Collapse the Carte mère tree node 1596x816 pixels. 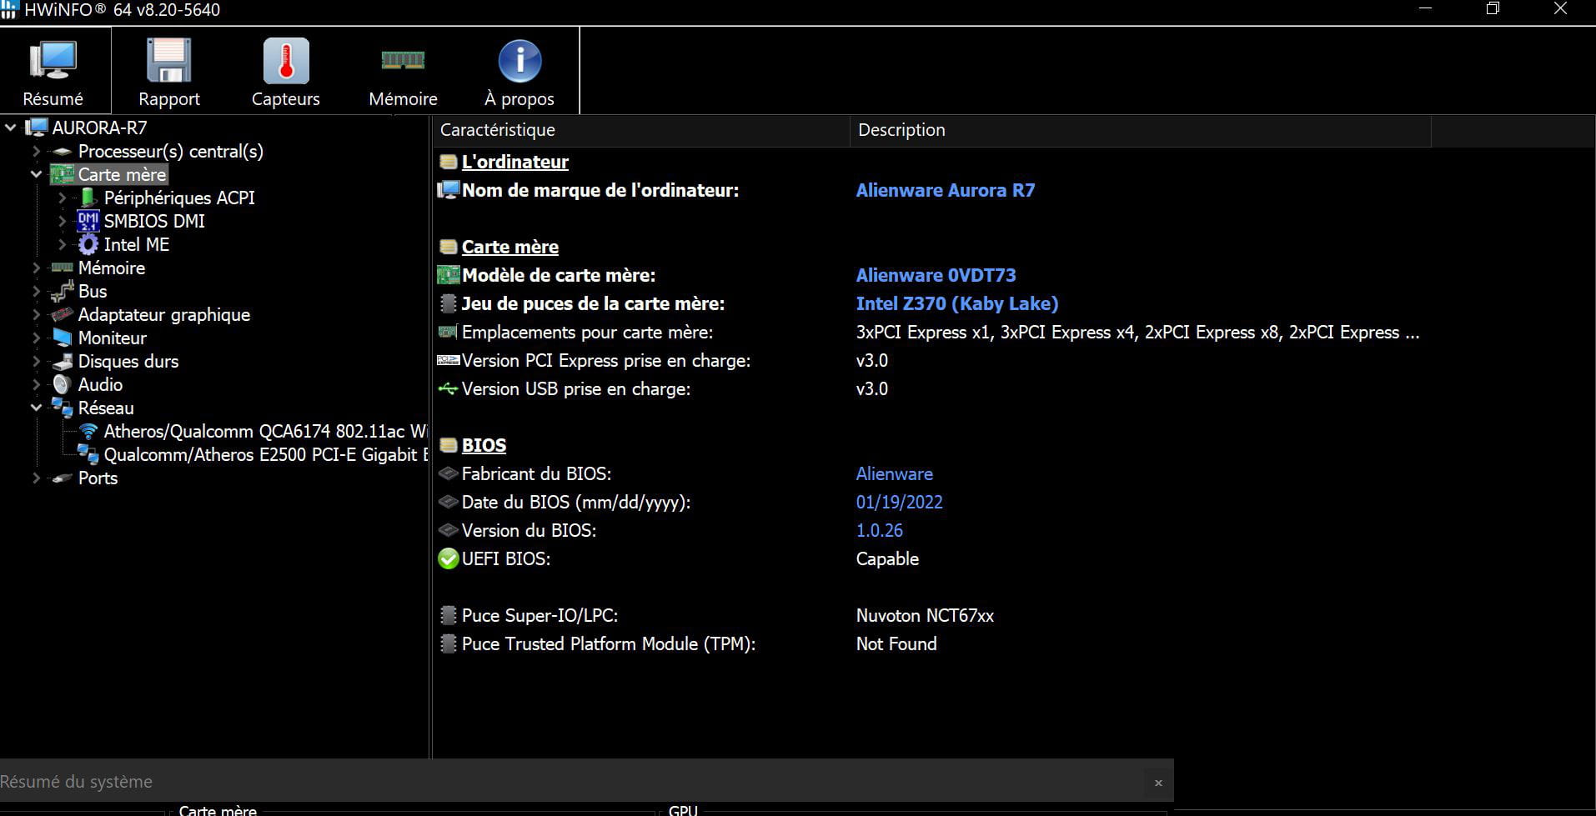point(36,174)
